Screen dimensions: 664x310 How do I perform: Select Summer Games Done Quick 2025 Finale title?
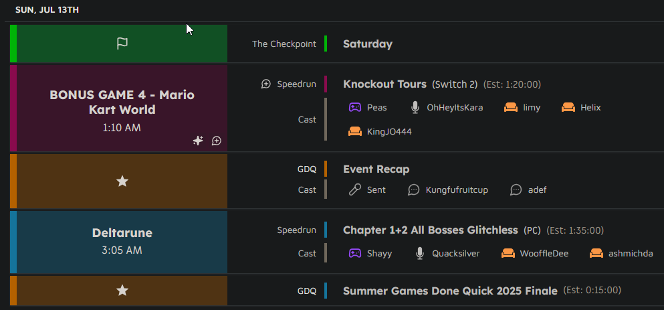pos(450,291)
